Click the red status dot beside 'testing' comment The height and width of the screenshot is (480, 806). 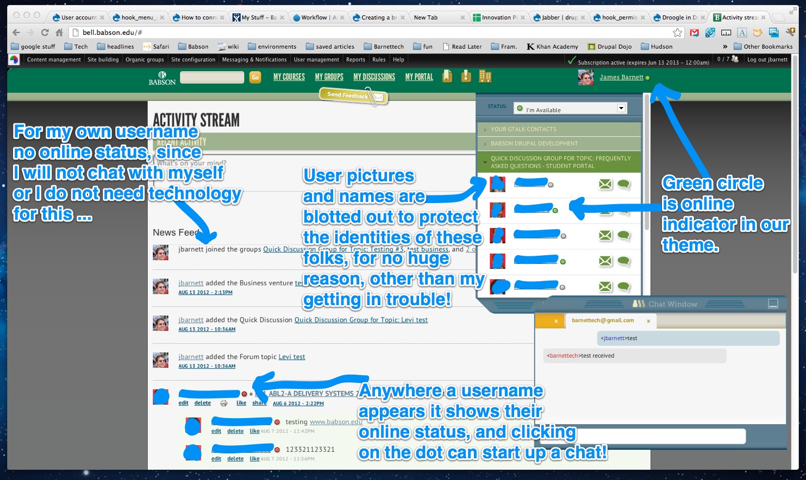[277, 422]
